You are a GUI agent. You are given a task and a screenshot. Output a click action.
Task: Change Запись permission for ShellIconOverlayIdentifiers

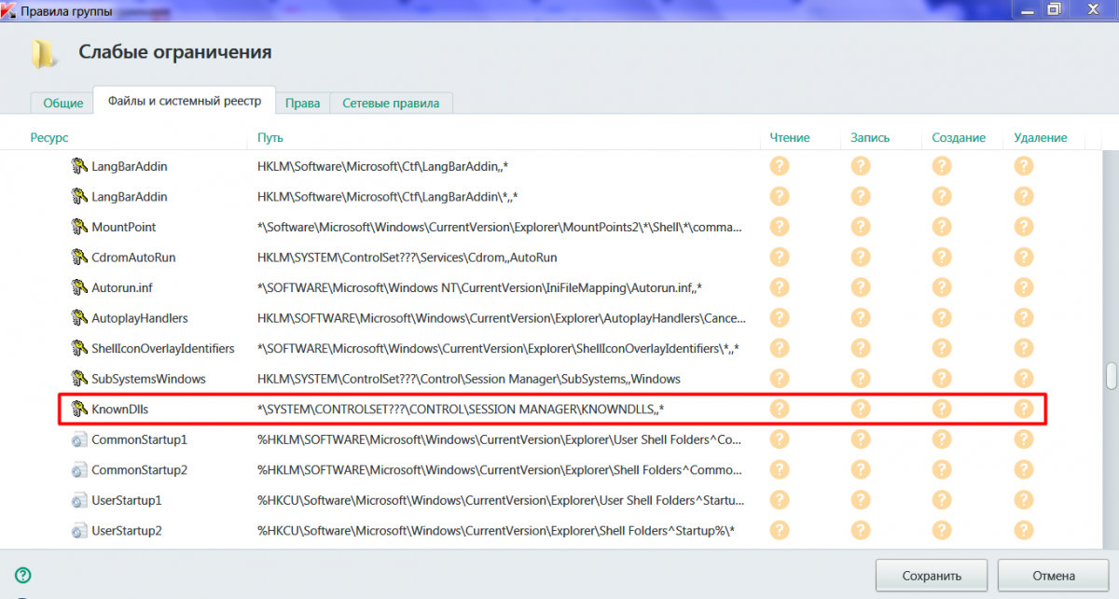[x=860, y=348]
